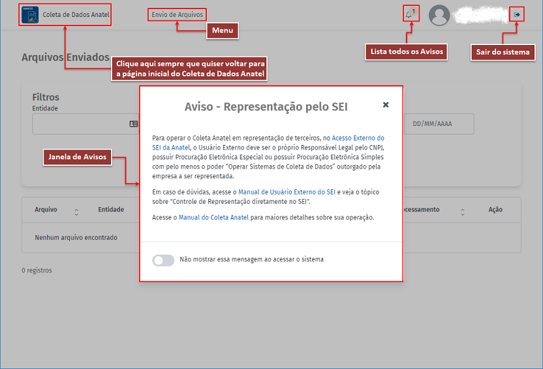543x369 pixels.
Task: Sort by the Processamento column arrows
Action: coord(462,212)
